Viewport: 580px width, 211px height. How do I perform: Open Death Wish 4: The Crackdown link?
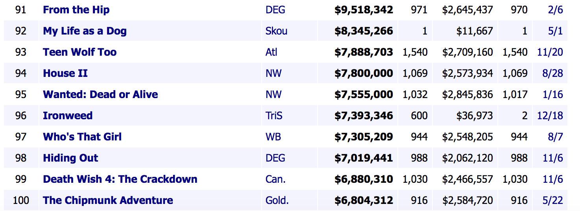click(x=120, y=179)
